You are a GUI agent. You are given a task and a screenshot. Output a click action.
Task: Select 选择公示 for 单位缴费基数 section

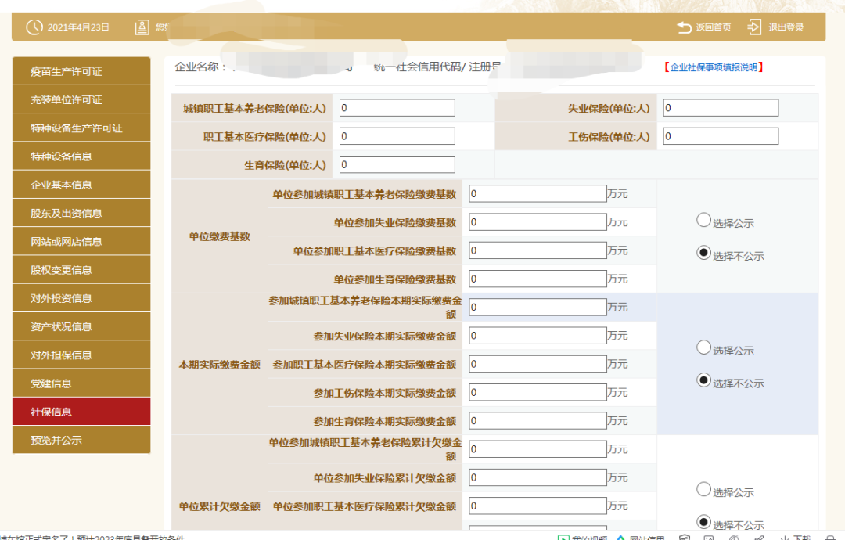click(x=703, y=220)
